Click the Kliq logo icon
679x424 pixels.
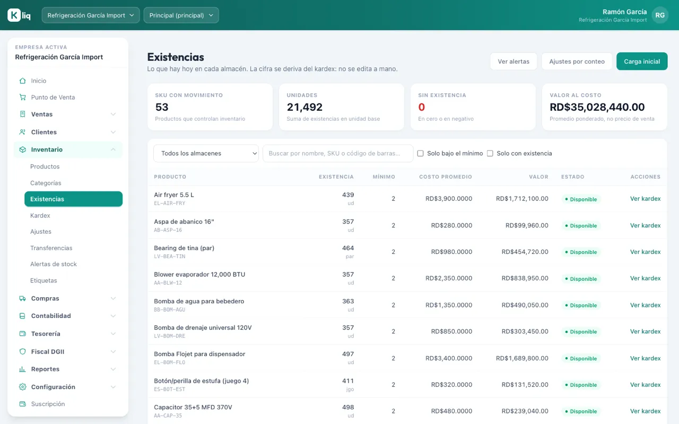(x=14, y=15)
